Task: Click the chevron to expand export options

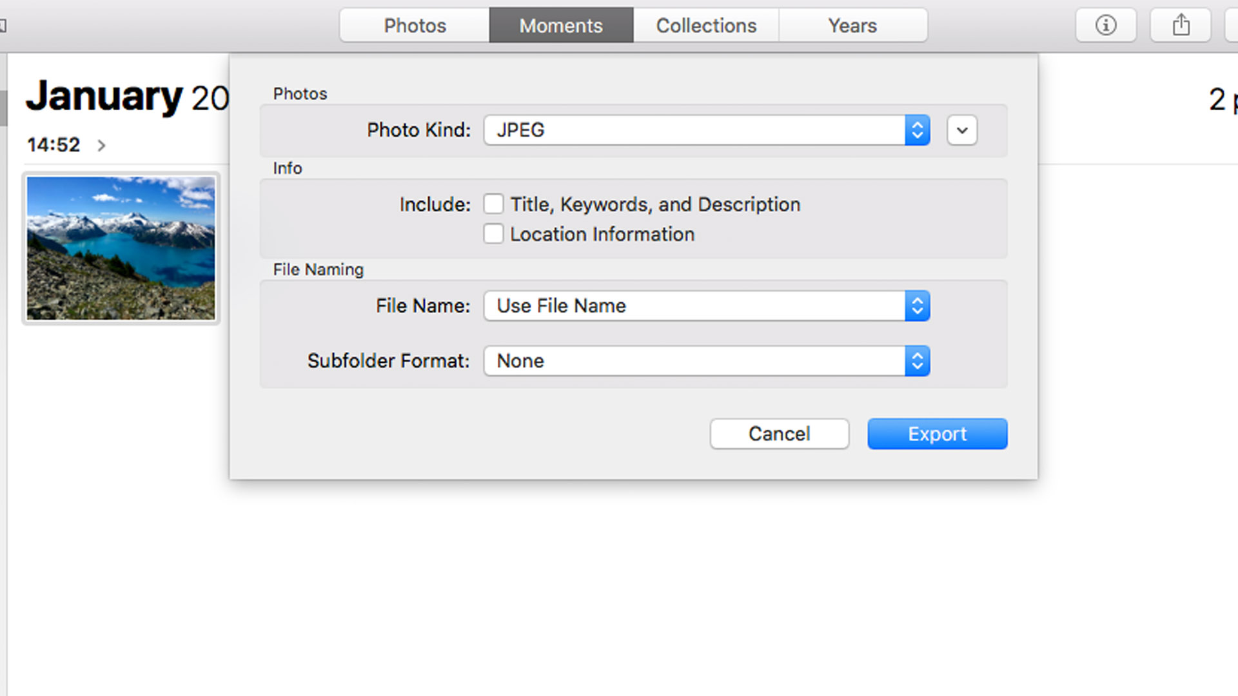Action: [961, 130]
